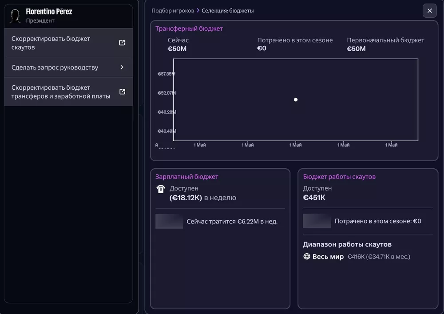Open Скорректировать бюджет трансферов и заработной платы
444x314 pixels.
point(61,92)
